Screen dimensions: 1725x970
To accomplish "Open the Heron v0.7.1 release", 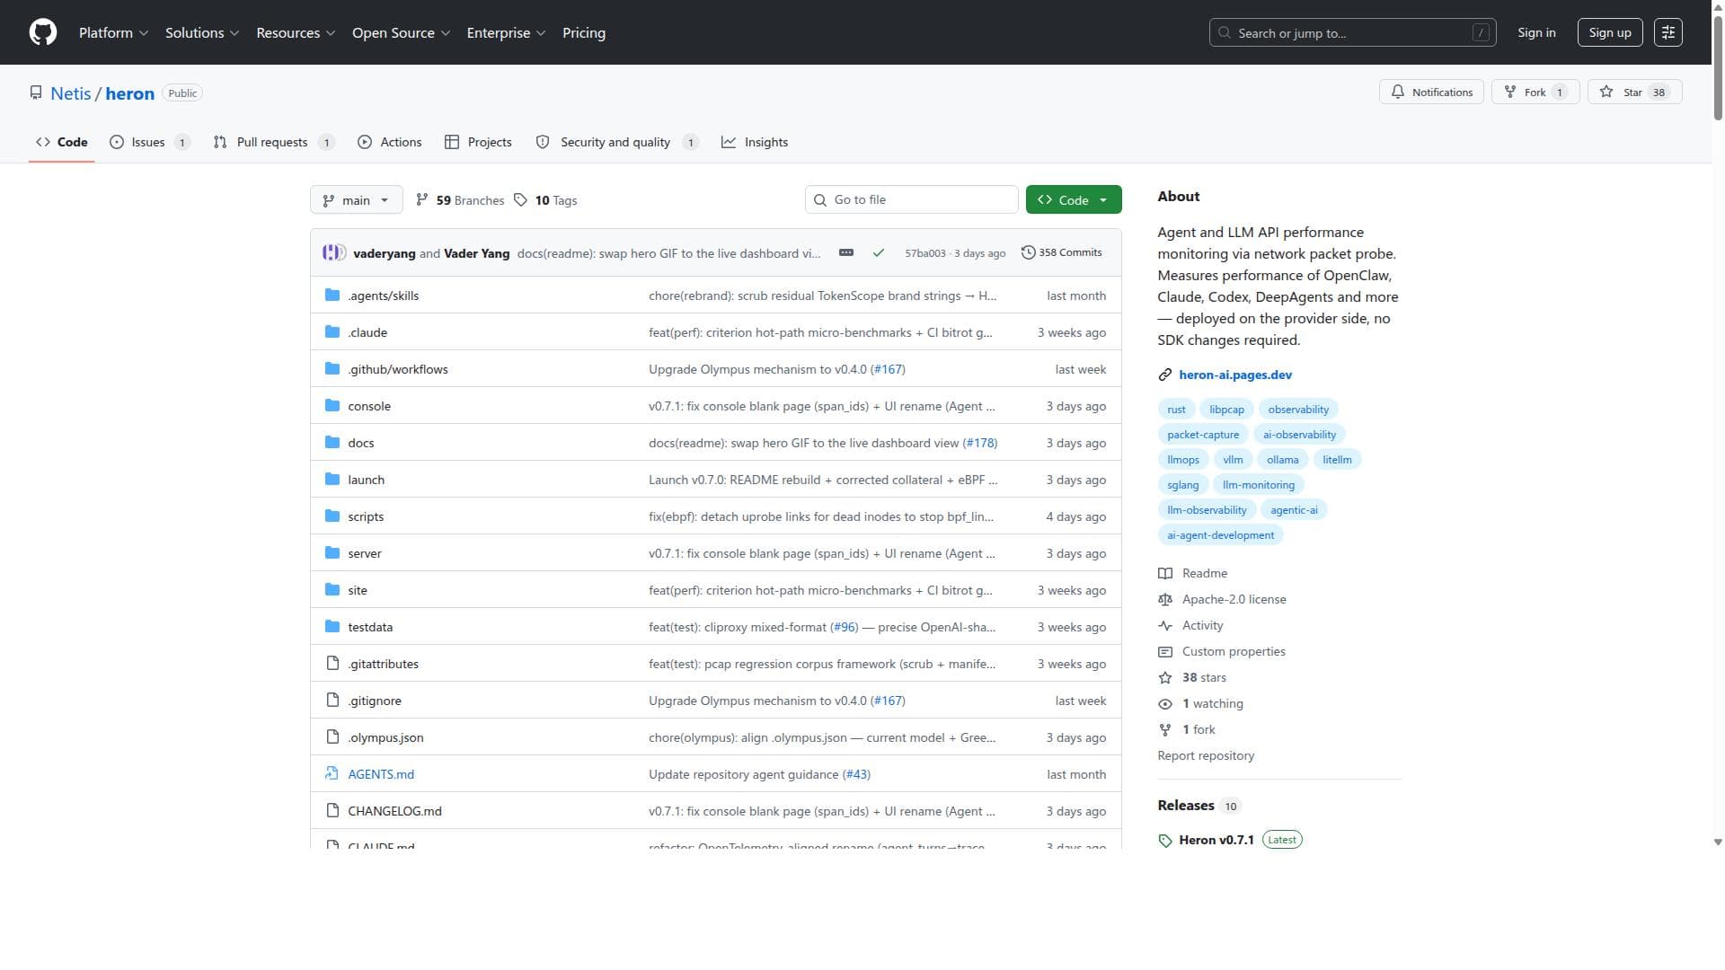I will [1216, 841].
